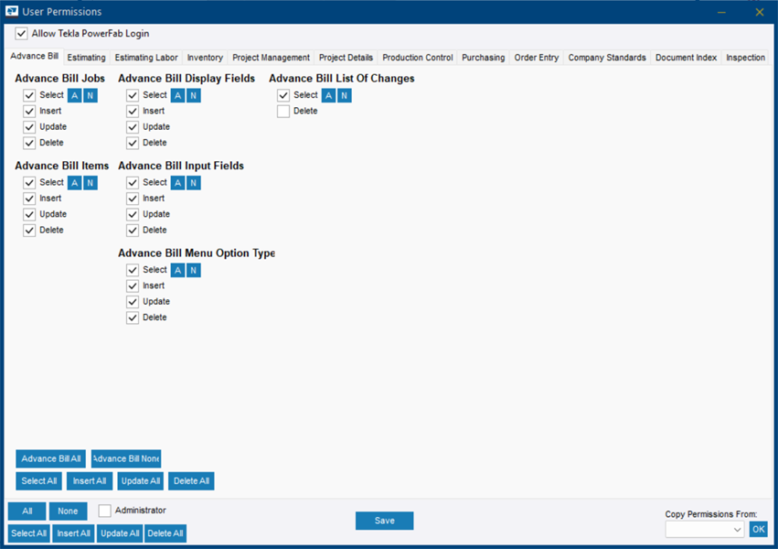Click the N button beside Advance Bill Jobs Select

pos(91,95)
